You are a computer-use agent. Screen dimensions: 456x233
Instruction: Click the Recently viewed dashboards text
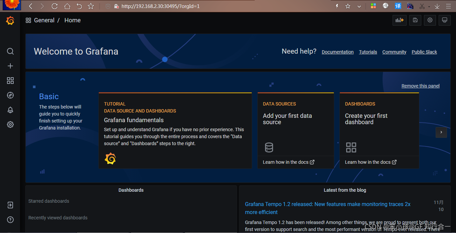pyautogui.click(x=58, y=218)
